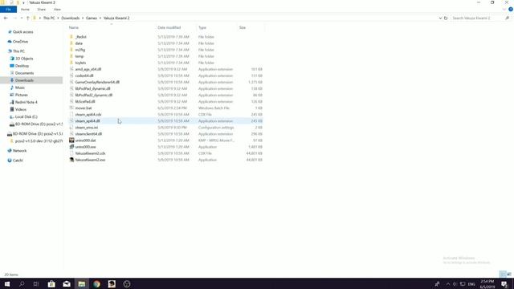Refresh the current folder view
Screen dimensions: 514x289
446,18
